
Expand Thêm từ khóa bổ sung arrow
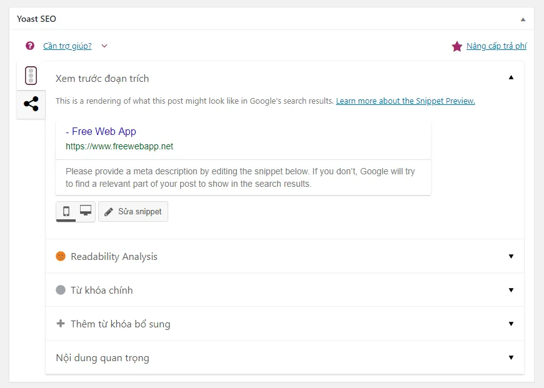point(511,324)
